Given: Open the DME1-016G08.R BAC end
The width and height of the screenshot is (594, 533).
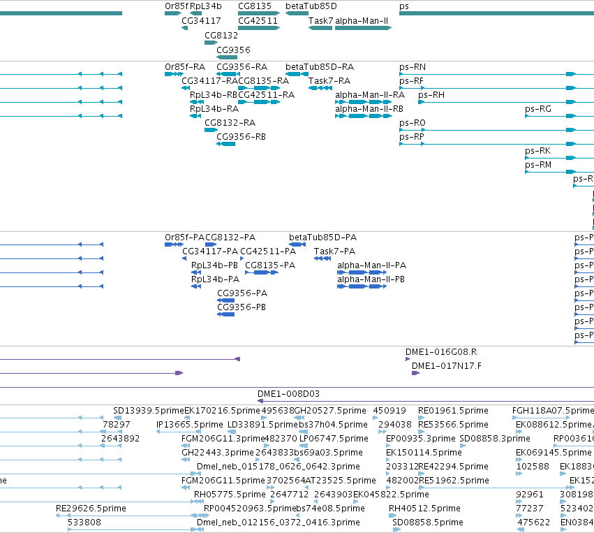Looking at the screenshot, I should pos(441,352).
